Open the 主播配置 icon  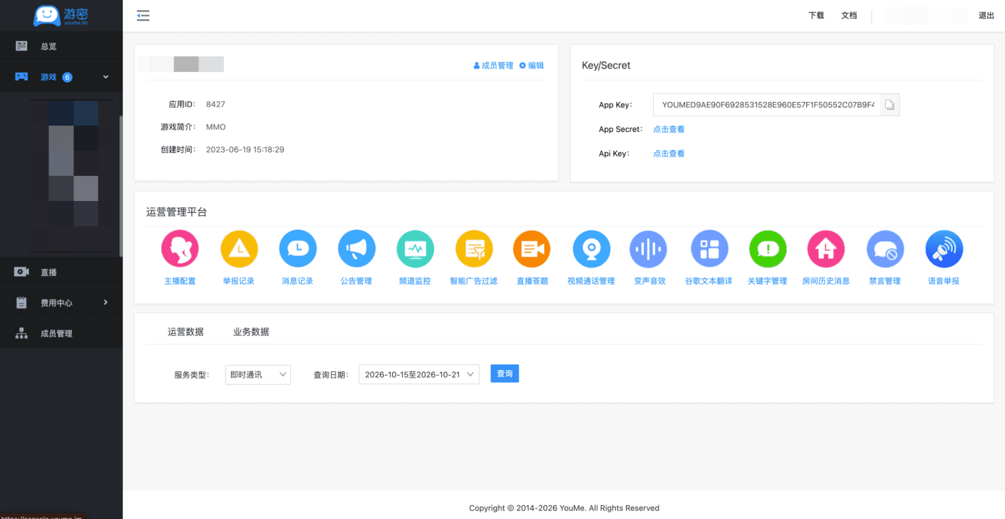180,248
